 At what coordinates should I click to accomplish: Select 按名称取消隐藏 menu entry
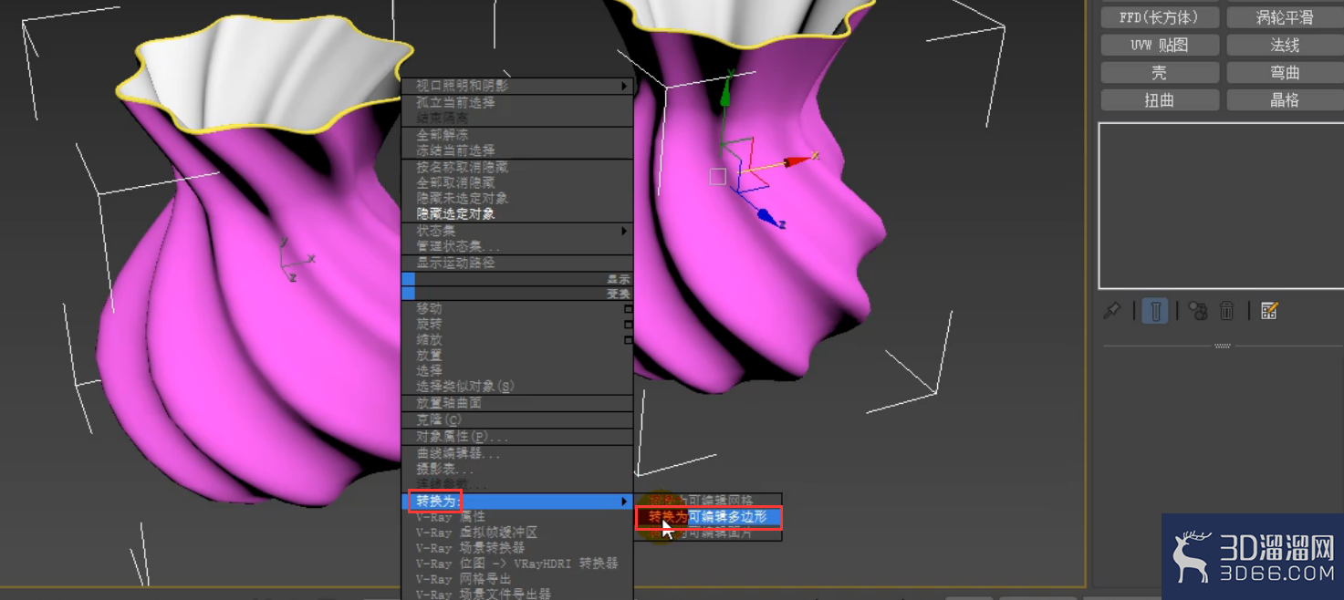[x=517, y=168]
